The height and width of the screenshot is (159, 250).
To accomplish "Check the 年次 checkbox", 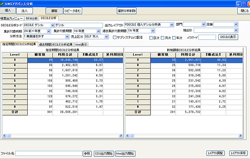I will click(x=174, y=38).
